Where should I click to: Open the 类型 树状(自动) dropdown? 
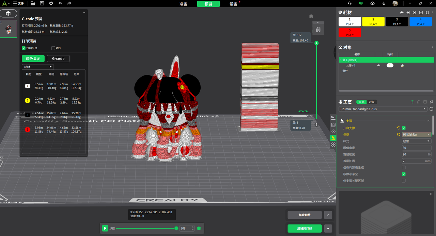pyautogui.click(x=417, y=135)
